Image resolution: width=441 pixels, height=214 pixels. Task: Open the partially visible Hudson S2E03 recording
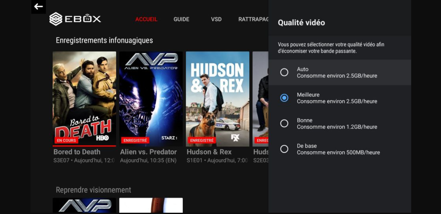[260, 98]
